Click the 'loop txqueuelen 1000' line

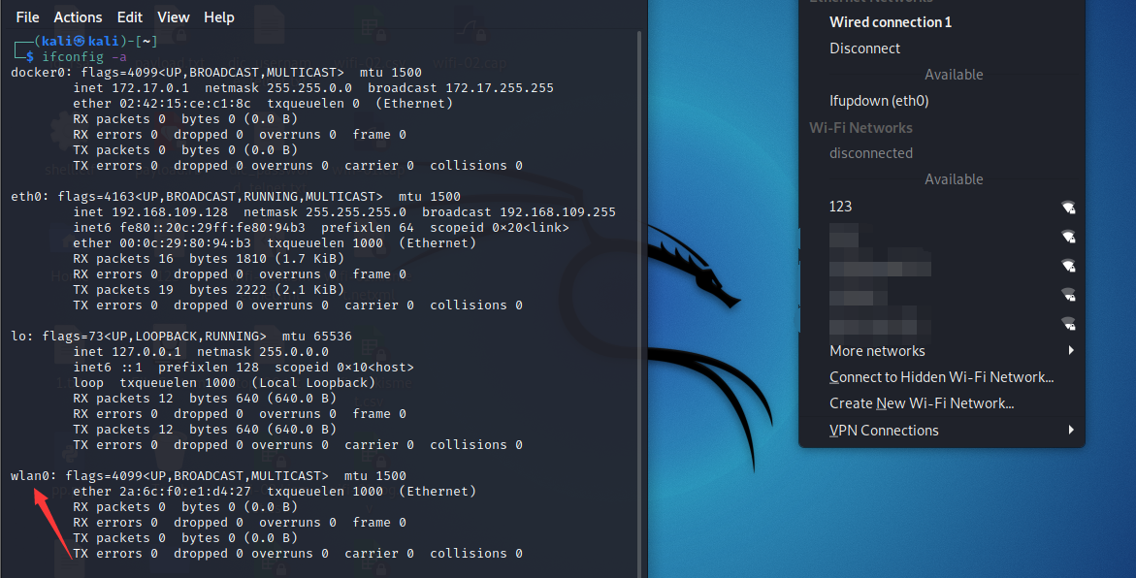[224, 382]
